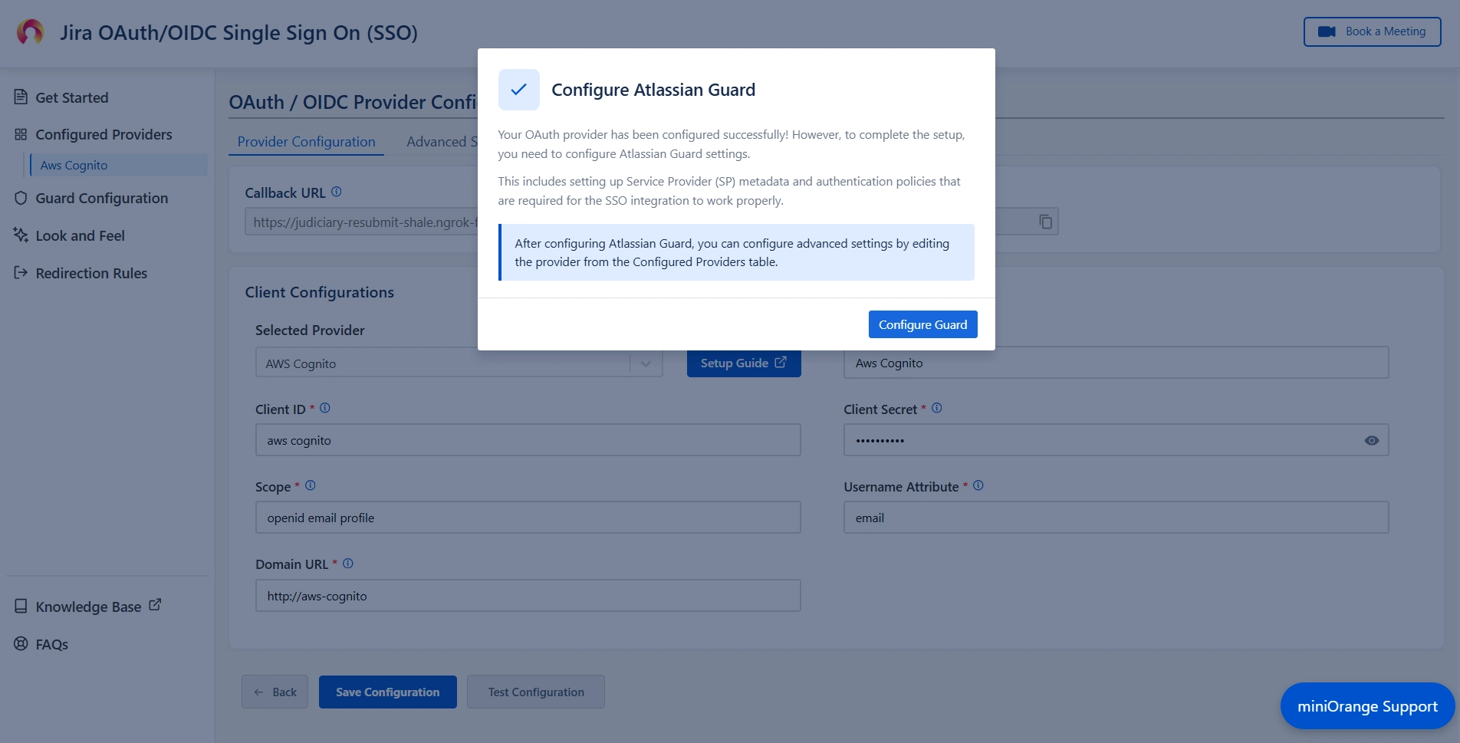Click the Redirection Rules arrow icon

click(21, 272)
